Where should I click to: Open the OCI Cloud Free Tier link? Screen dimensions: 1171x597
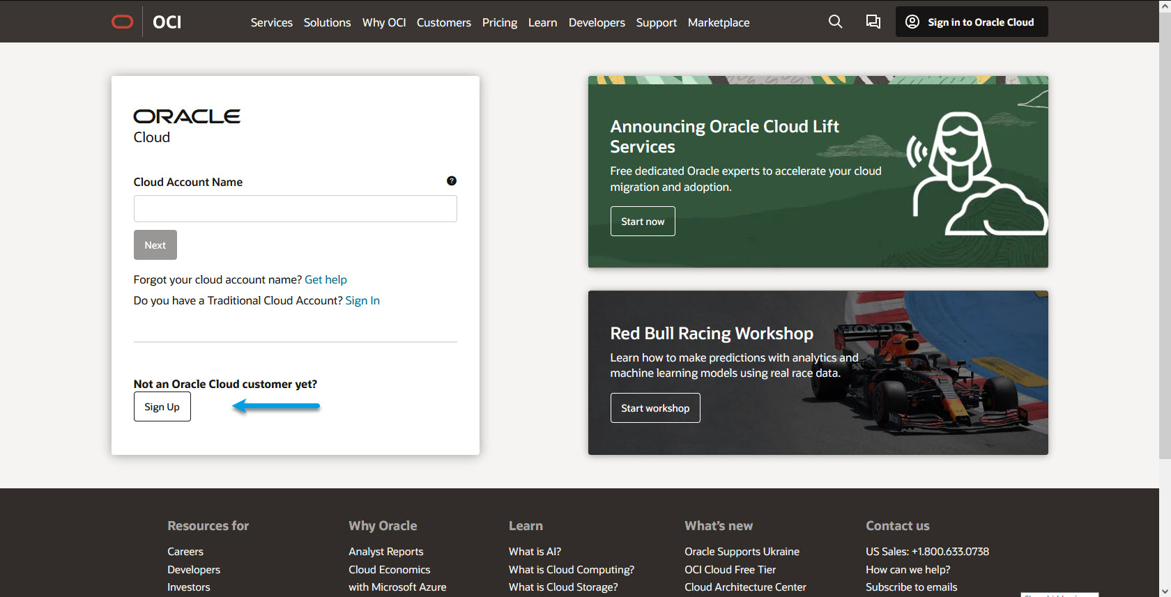(730, 569)
